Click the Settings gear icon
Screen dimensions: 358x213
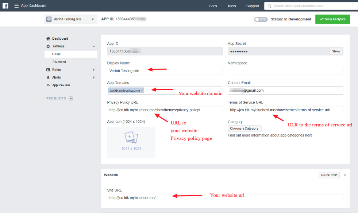48,46
